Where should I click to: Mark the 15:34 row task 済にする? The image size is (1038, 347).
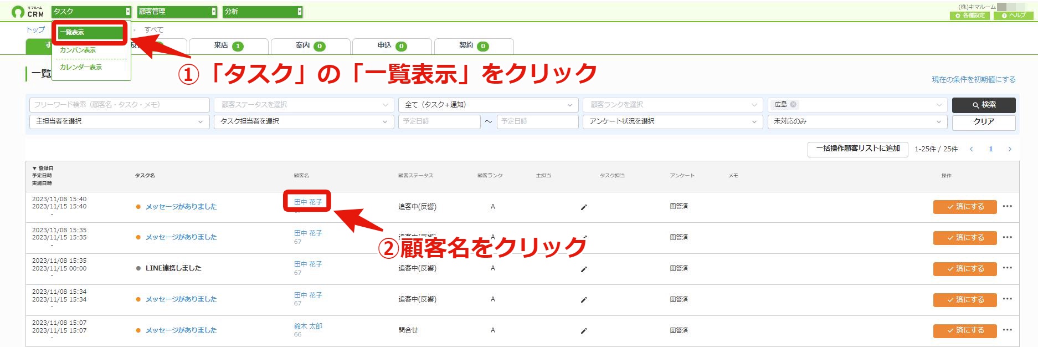click(965, 300)
